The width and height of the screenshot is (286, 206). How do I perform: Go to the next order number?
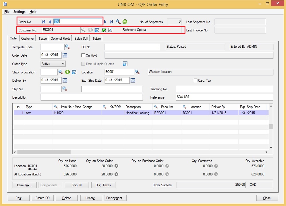105,22
